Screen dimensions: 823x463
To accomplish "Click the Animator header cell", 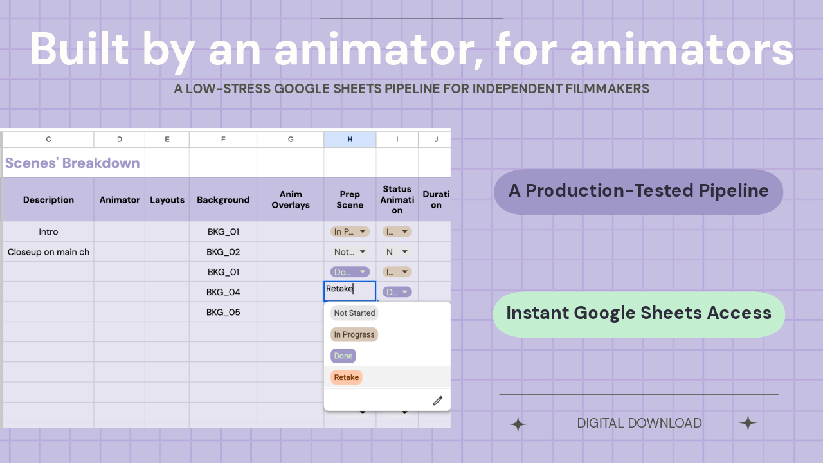I will point(120,200).
